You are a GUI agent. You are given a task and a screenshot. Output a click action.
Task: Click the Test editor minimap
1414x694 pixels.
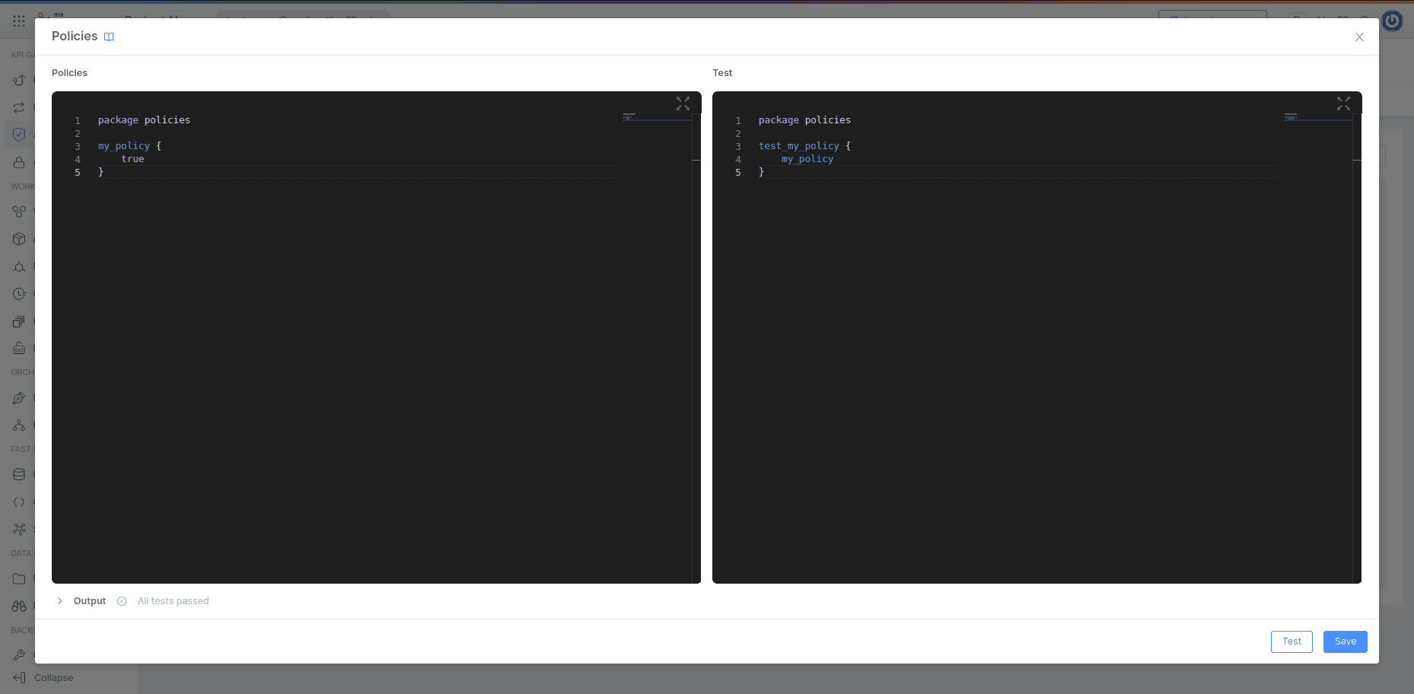pyautogui.click(x=1317, y=117)
